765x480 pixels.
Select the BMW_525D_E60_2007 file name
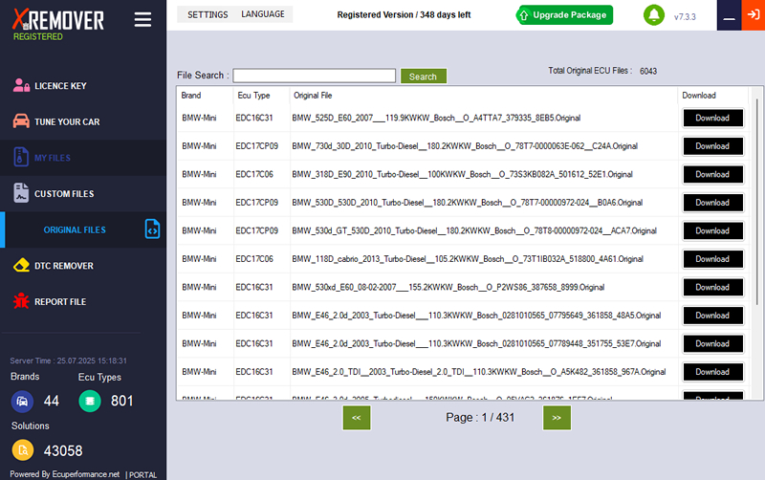(x=436, y=118)
